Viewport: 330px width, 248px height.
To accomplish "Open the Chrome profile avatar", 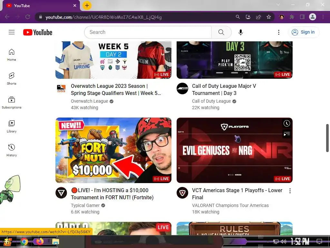I will coord(313,17).
